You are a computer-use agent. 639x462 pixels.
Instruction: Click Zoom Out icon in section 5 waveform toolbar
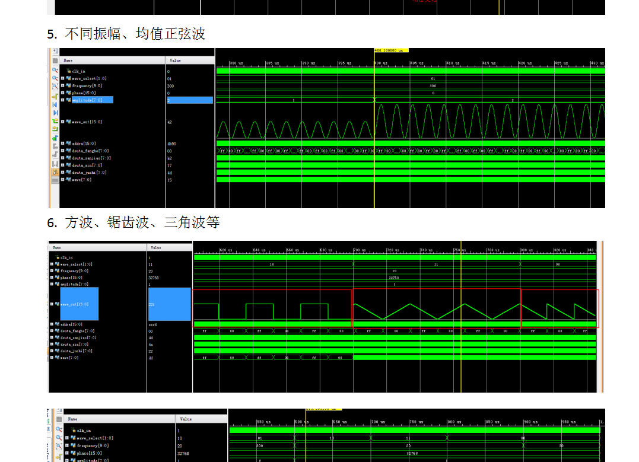(x=55, y=78)
